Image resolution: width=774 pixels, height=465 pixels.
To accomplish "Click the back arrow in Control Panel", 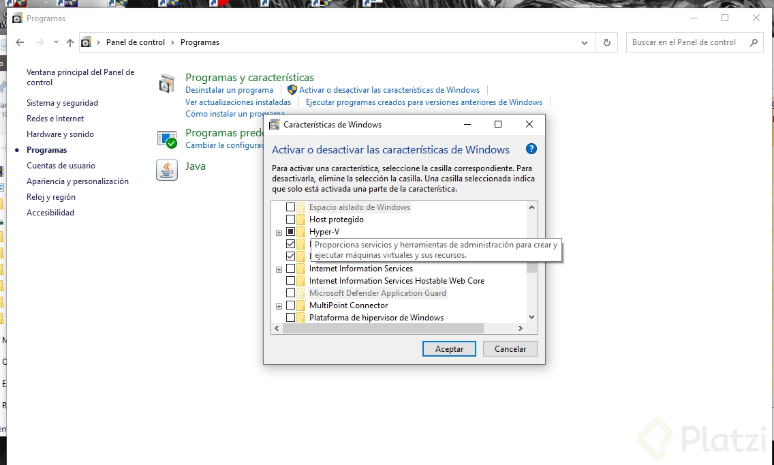I will (x=20, y=42).
